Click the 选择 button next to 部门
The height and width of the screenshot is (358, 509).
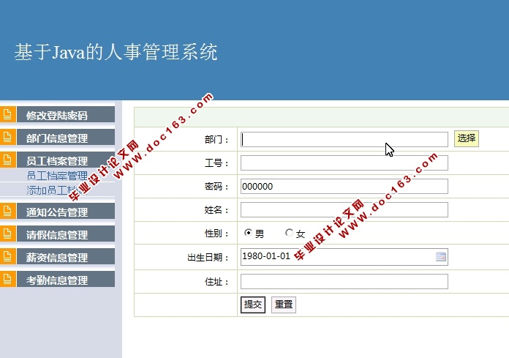point(467,138)
